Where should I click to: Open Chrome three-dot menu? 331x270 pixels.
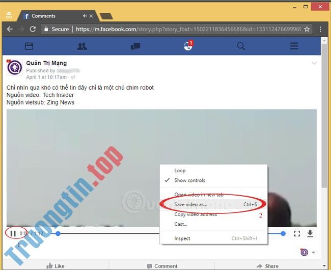pos(320,29)
